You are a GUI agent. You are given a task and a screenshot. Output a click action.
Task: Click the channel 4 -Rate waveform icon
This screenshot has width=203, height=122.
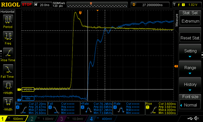tap(121, 110)
